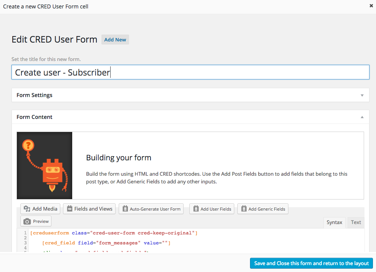The height and width of the screenshot is (272, 376).
Task: Expand the Form Settings panel arrow
Action: pyautogui.click(x=362, y=95)
